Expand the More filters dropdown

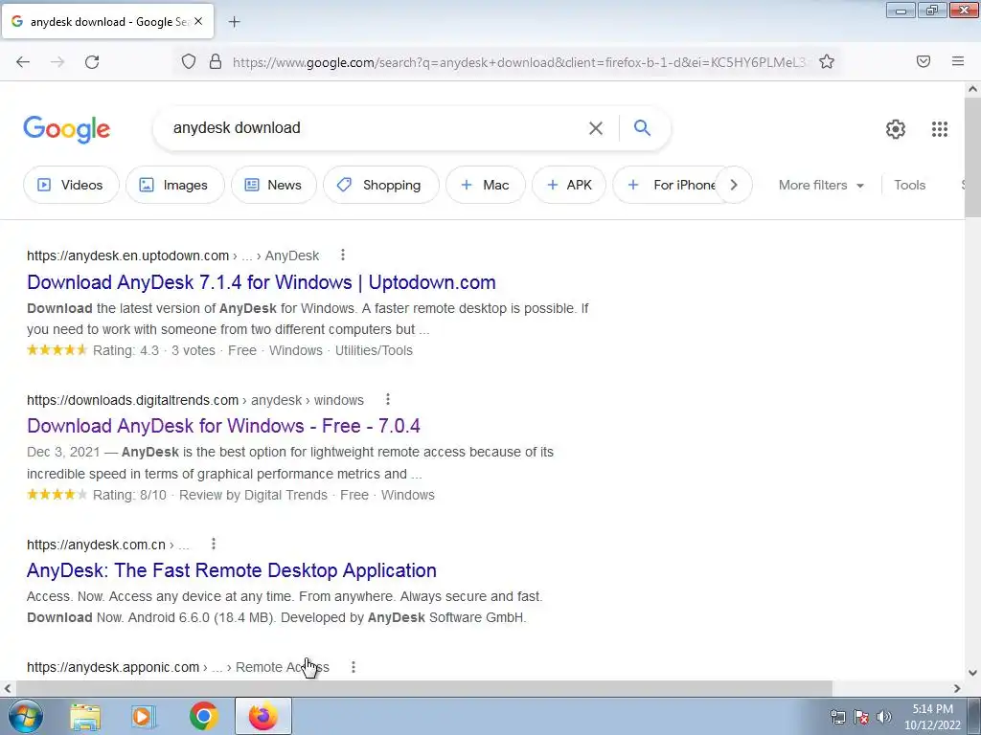(x=821, y=185)
